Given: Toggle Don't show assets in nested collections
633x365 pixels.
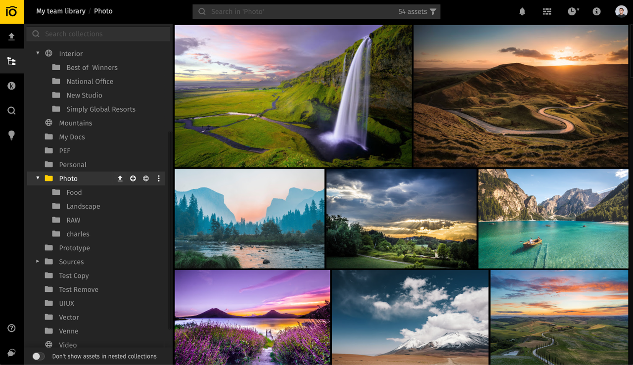Looking at the screenshot, I should point(38,356).
